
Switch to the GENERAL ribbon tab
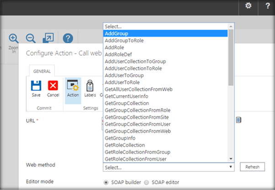click(42, 71)
